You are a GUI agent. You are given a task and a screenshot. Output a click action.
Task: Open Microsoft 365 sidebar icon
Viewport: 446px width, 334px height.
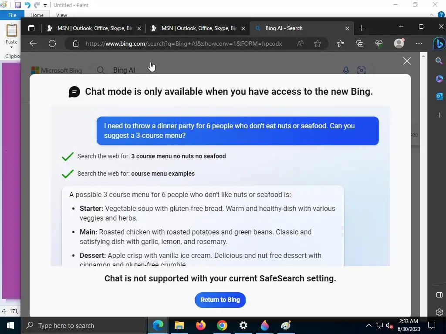(x=439, y=79)
